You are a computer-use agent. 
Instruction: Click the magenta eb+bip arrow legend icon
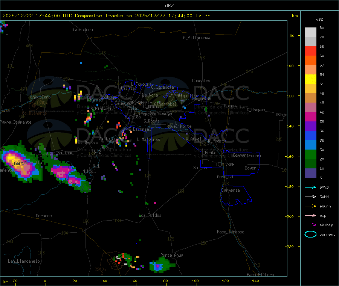point(310,225)
